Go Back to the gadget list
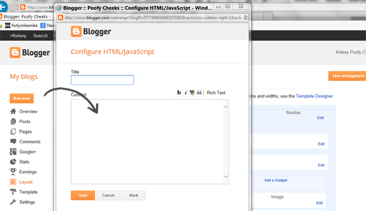This screenshot has height=211, width=366. click(133, 195)
